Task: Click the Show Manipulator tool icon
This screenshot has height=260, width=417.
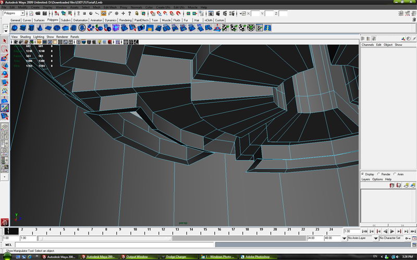Action: point(5,108)
